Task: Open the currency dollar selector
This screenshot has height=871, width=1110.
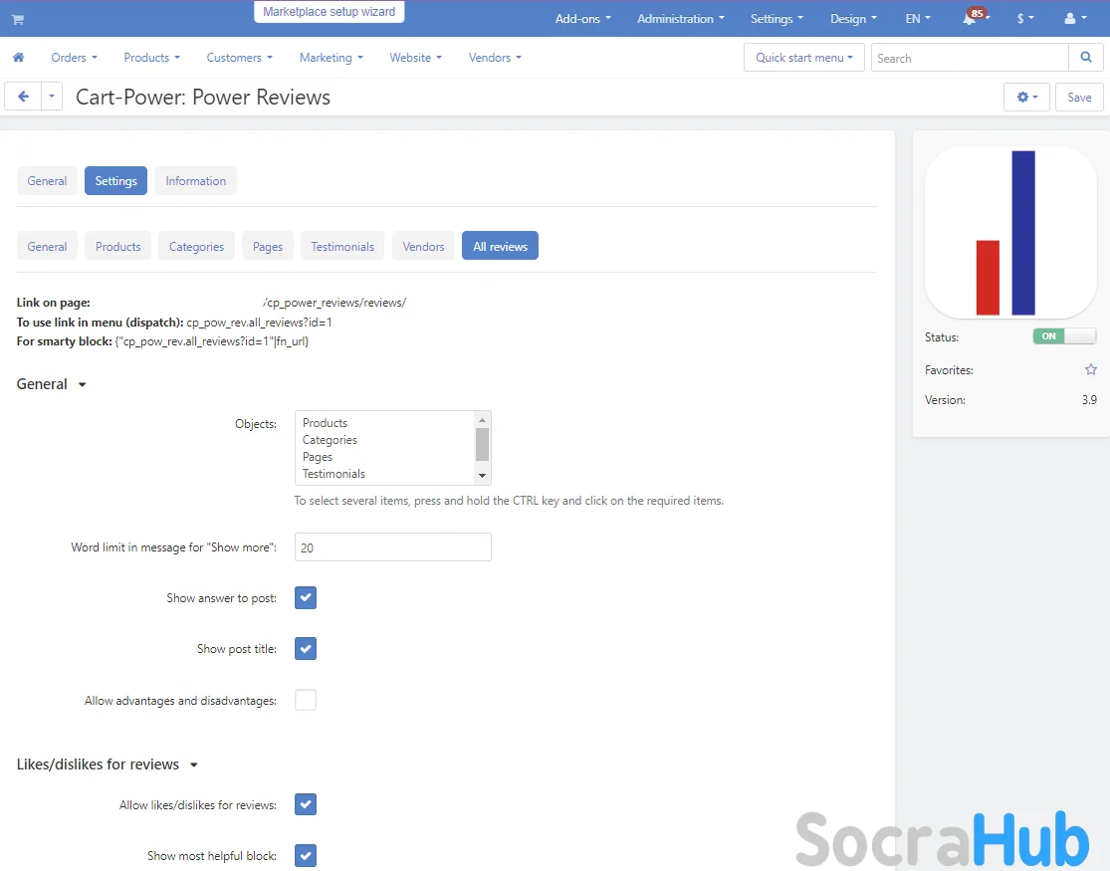Action: tap(1025, 18)
